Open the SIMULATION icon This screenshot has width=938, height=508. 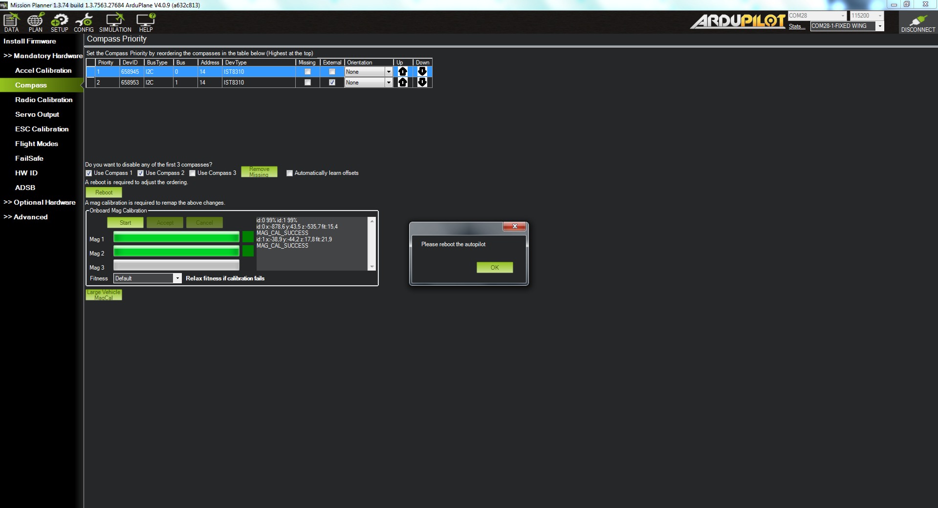(x=115, y=22)
